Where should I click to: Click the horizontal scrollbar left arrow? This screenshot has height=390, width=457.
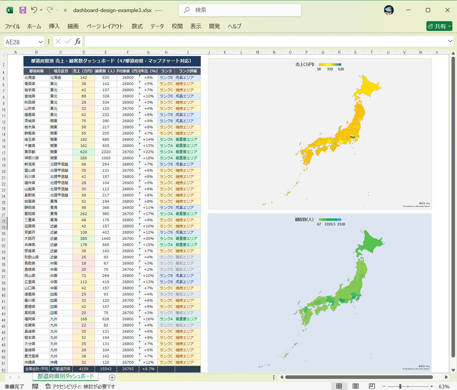(x=282, y=377)
